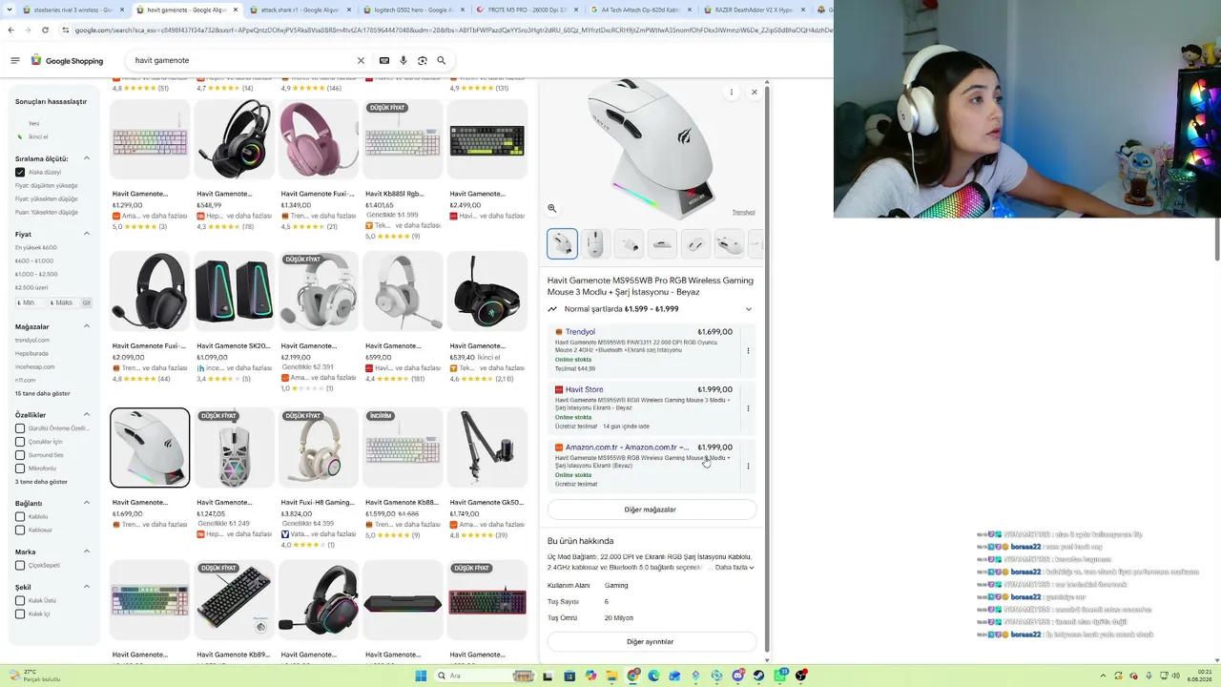Enable the Gürültü Önleme feature filter

point(20,428)
